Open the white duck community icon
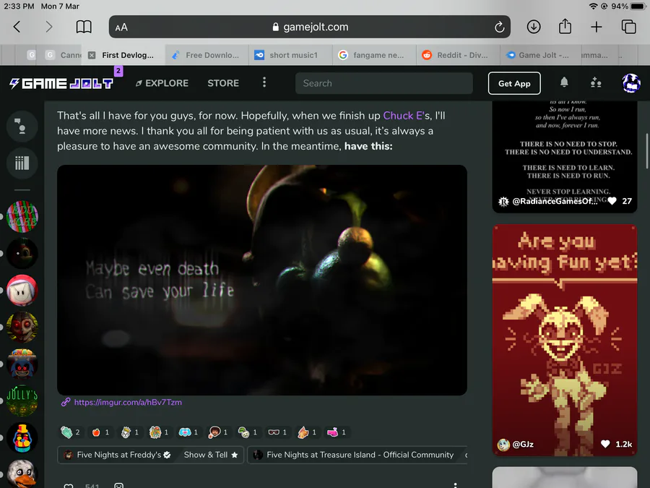The width and height of the screenshot is (650, 488). (22, 474)
